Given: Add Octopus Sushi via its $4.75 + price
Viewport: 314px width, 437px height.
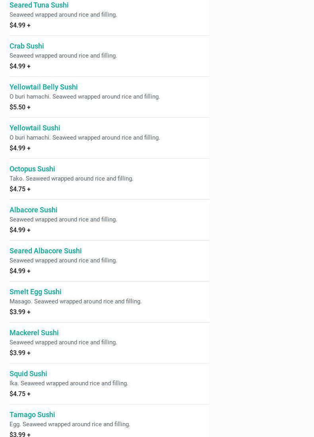Looking at the screenshot, I should 20,189.
